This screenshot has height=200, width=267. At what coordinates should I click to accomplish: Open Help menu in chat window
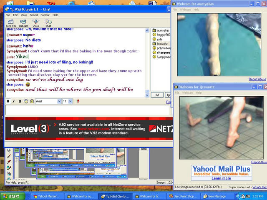pos(55,15)
